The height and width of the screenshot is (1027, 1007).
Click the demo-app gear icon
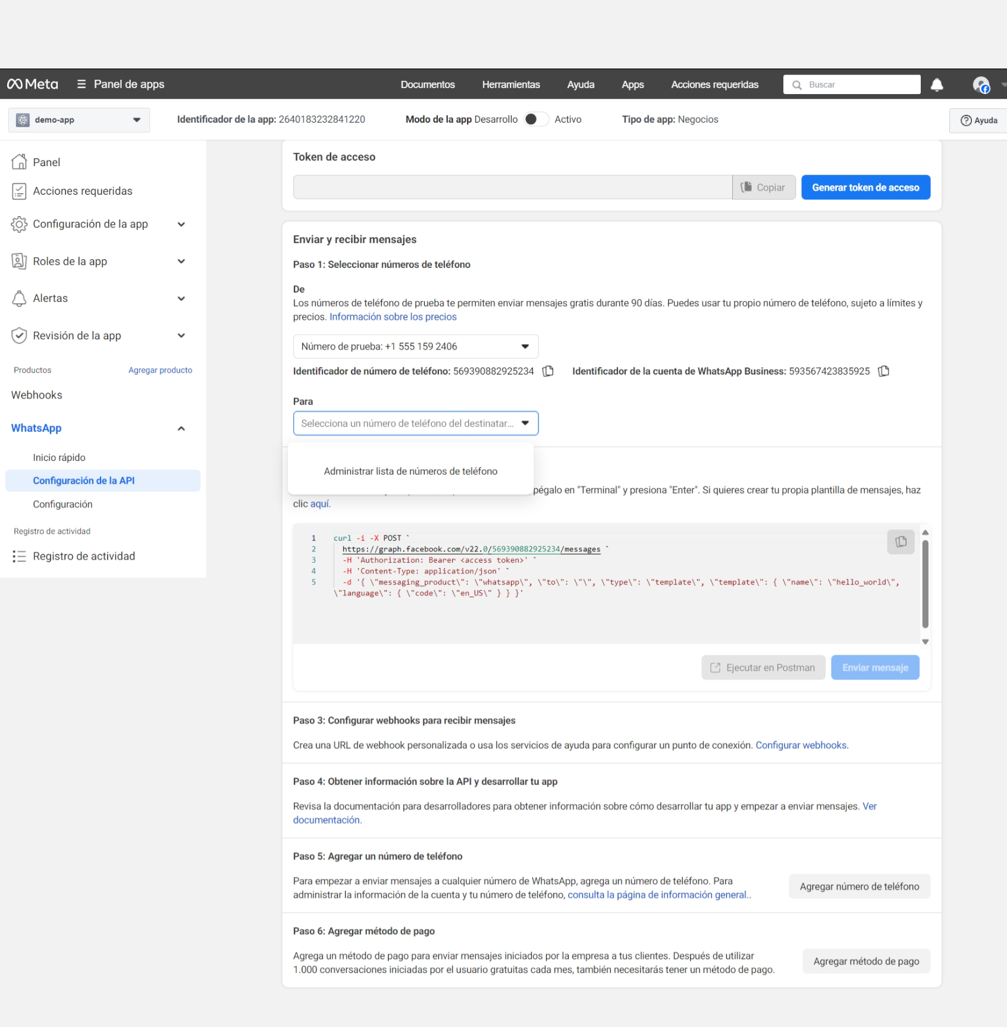(x=23, y=120)
